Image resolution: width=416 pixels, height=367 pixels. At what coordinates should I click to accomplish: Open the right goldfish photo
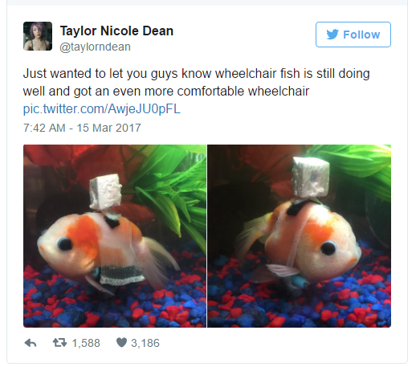click(x=300, y=236)
